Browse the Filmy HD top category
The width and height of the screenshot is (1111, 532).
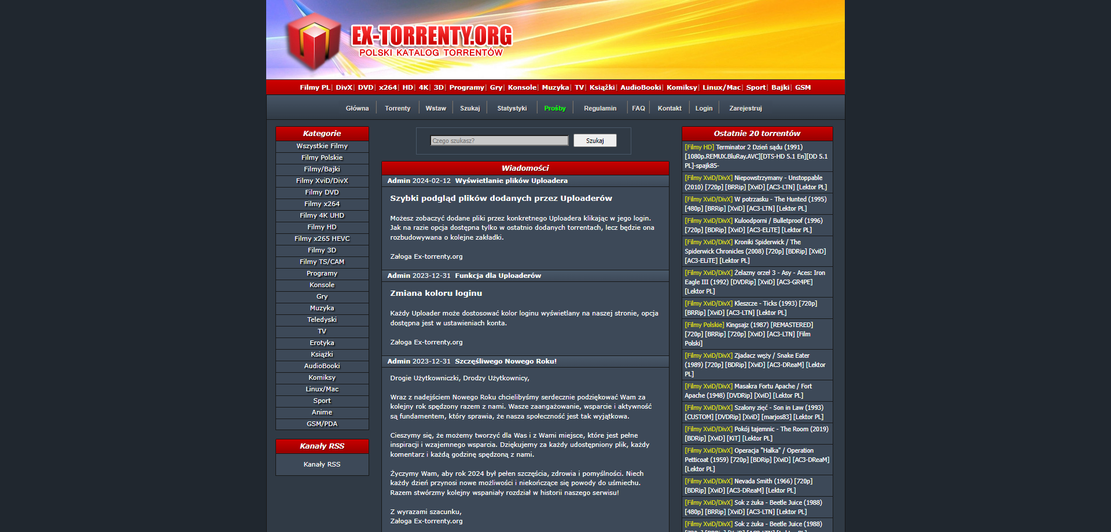(408, 87)
